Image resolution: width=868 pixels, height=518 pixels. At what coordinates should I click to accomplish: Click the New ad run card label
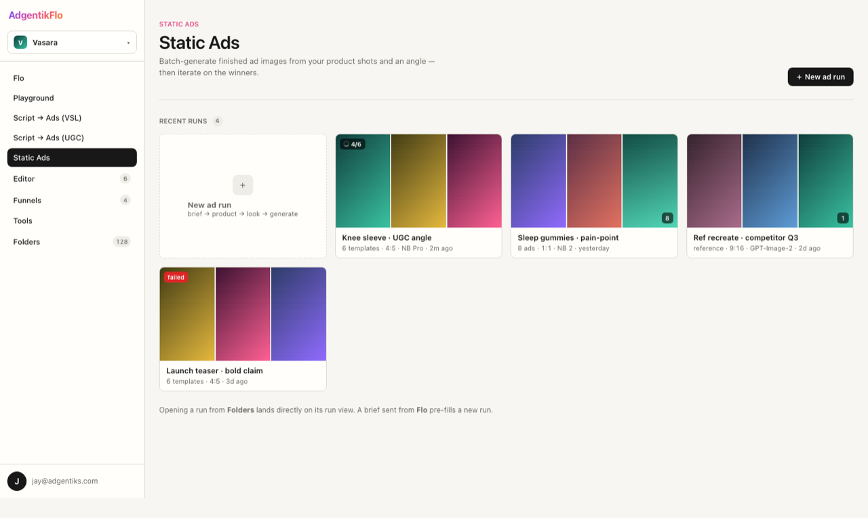210,205
